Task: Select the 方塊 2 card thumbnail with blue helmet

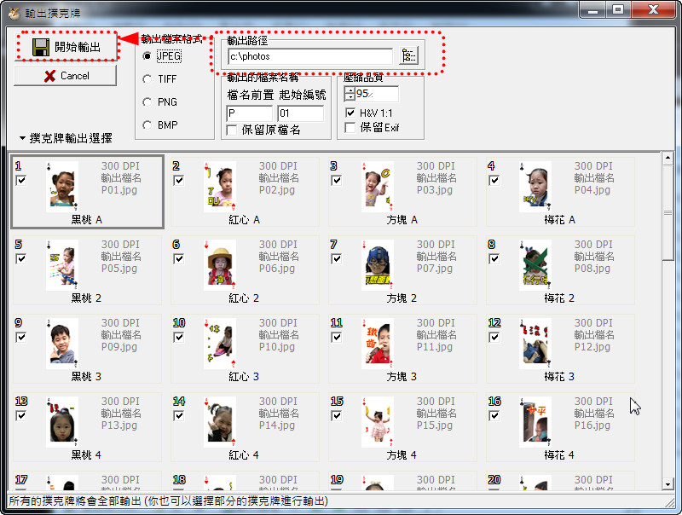Action: (378, 265)
